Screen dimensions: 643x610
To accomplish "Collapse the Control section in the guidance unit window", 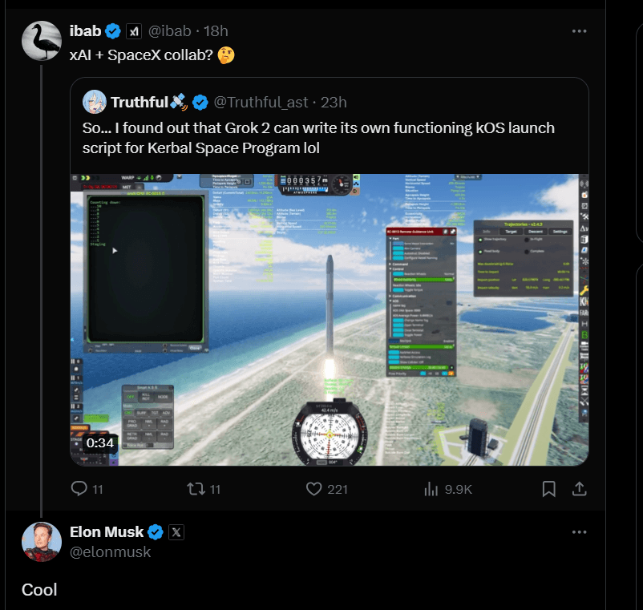I will pos(393,269).
